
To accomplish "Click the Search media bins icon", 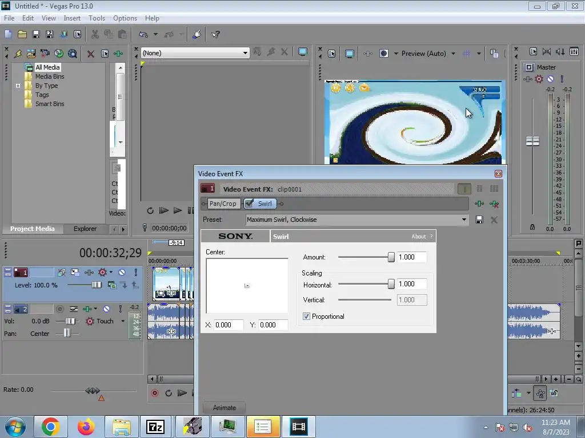I will click(x=73, y=54).
